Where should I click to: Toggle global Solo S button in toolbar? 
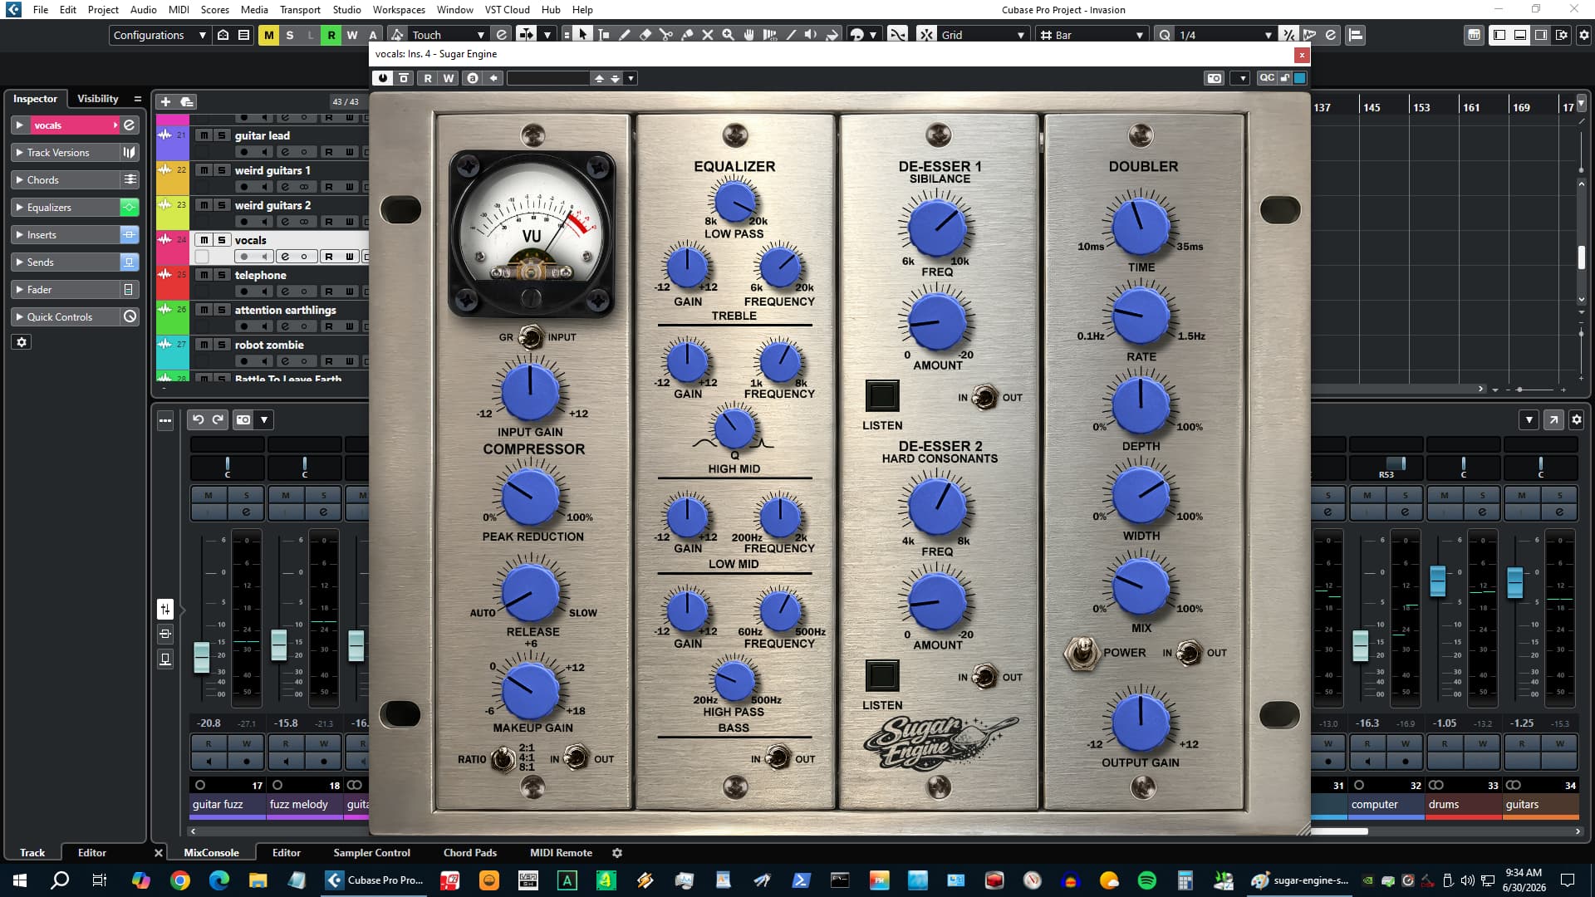[x=289, y=35]
